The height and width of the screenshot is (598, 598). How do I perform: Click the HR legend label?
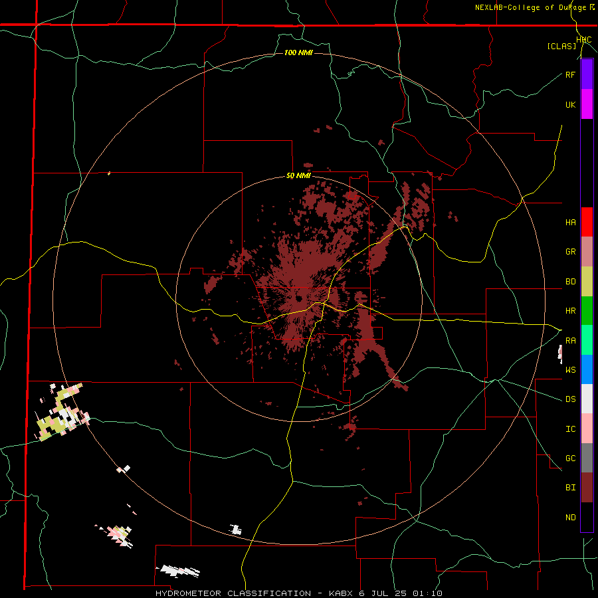coord(570,311)
